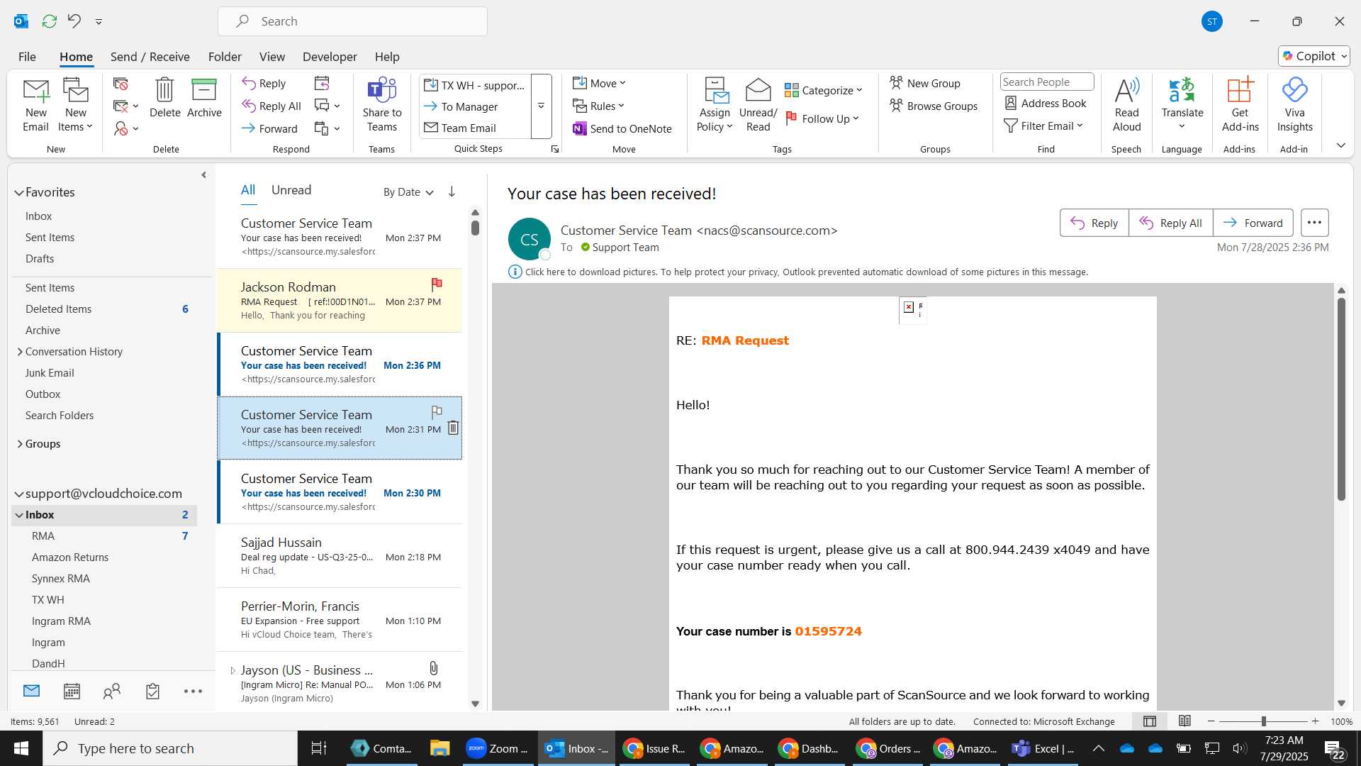
Task: Click the more navigation options ellipsis
Action: tap(193, 691)
